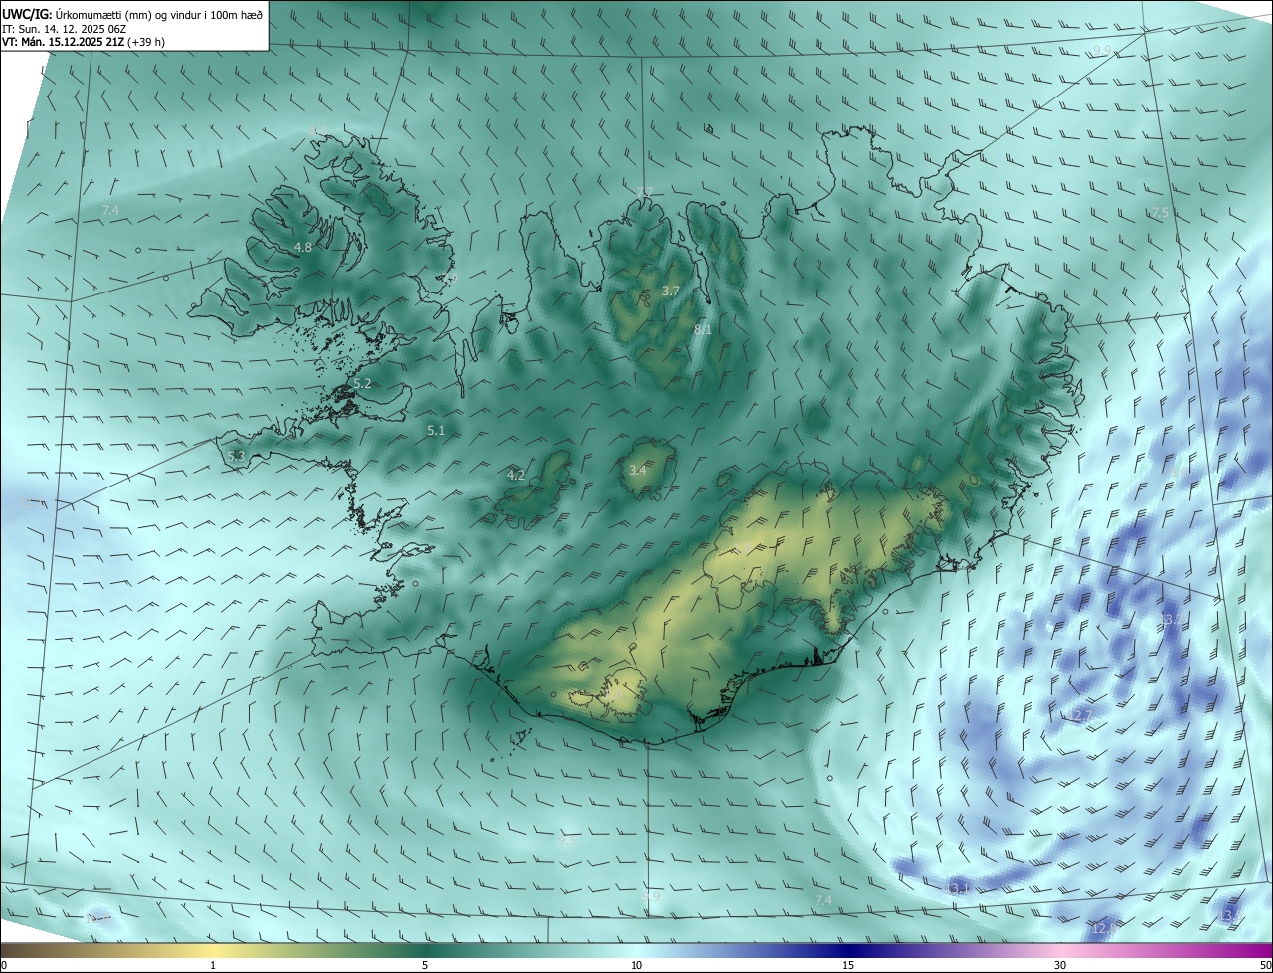Screen dimensions: 1273x973
Task: Click the 4.2 value beside Langjökull glacier
Action: point(516,476)
